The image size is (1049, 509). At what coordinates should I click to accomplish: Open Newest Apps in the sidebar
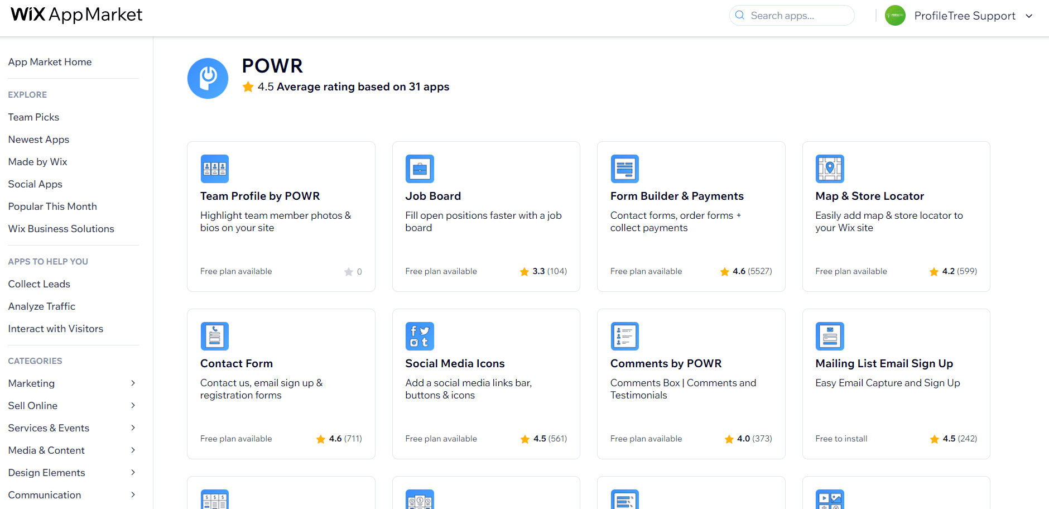[39, 140]
